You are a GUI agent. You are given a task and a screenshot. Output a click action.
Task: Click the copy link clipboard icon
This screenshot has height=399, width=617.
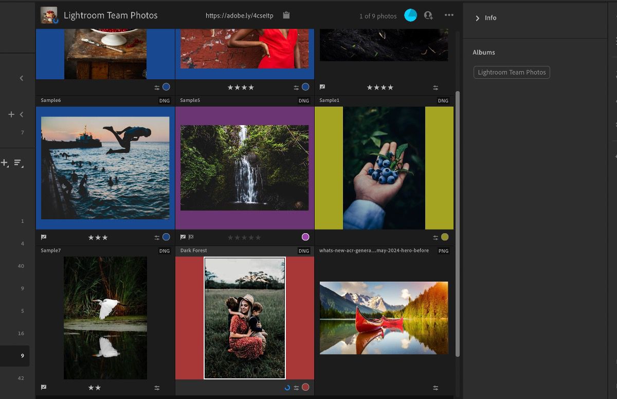point(286,15)
